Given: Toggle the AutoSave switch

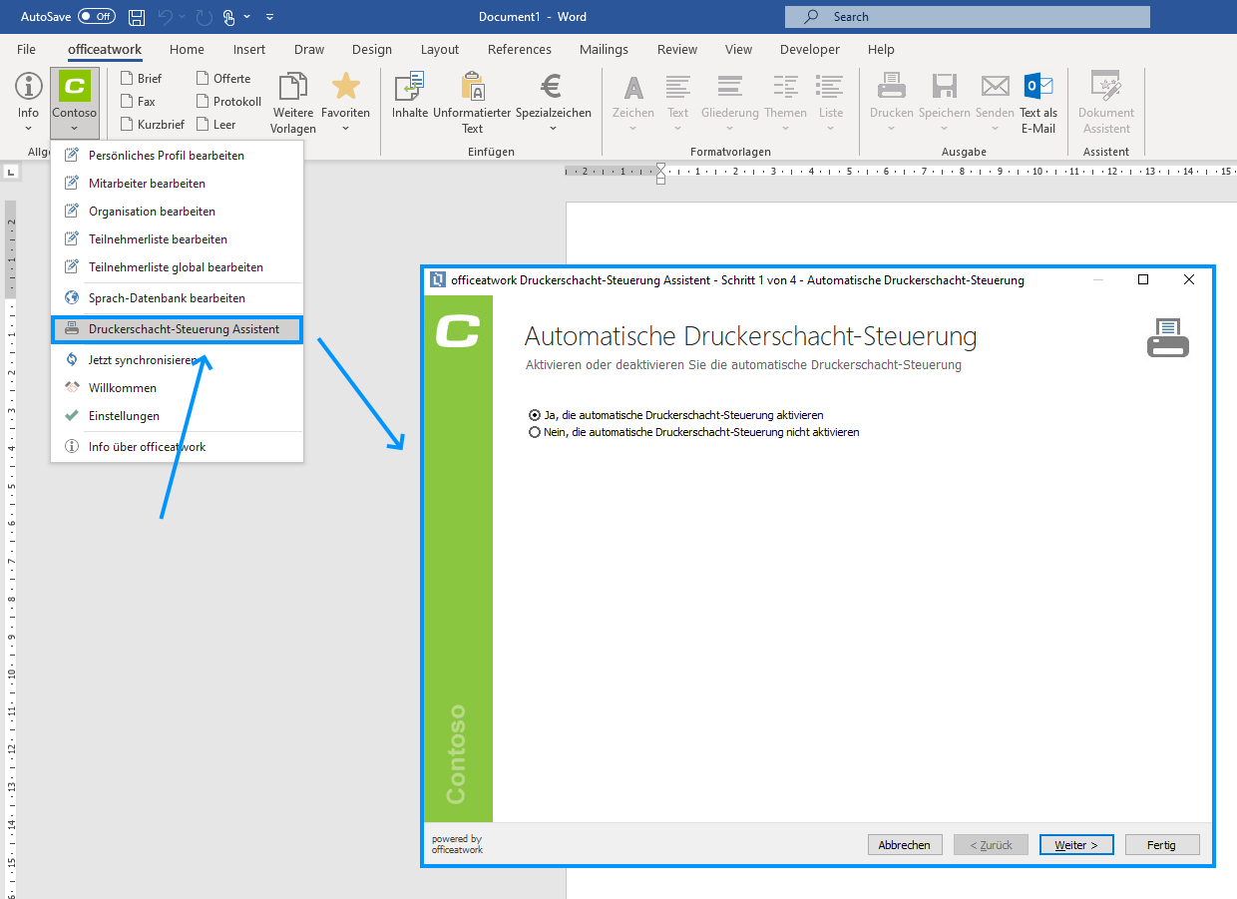Looking at the screenshot, I should click(97, 17).
